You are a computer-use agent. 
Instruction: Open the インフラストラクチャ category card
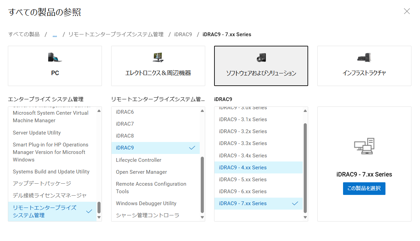[364, 66]
